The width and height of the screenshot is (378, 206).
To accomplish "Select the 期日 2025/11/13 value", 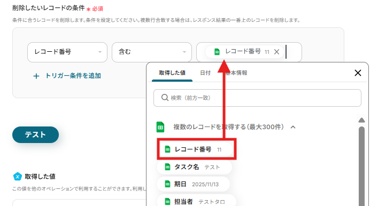I will [194, 184].
